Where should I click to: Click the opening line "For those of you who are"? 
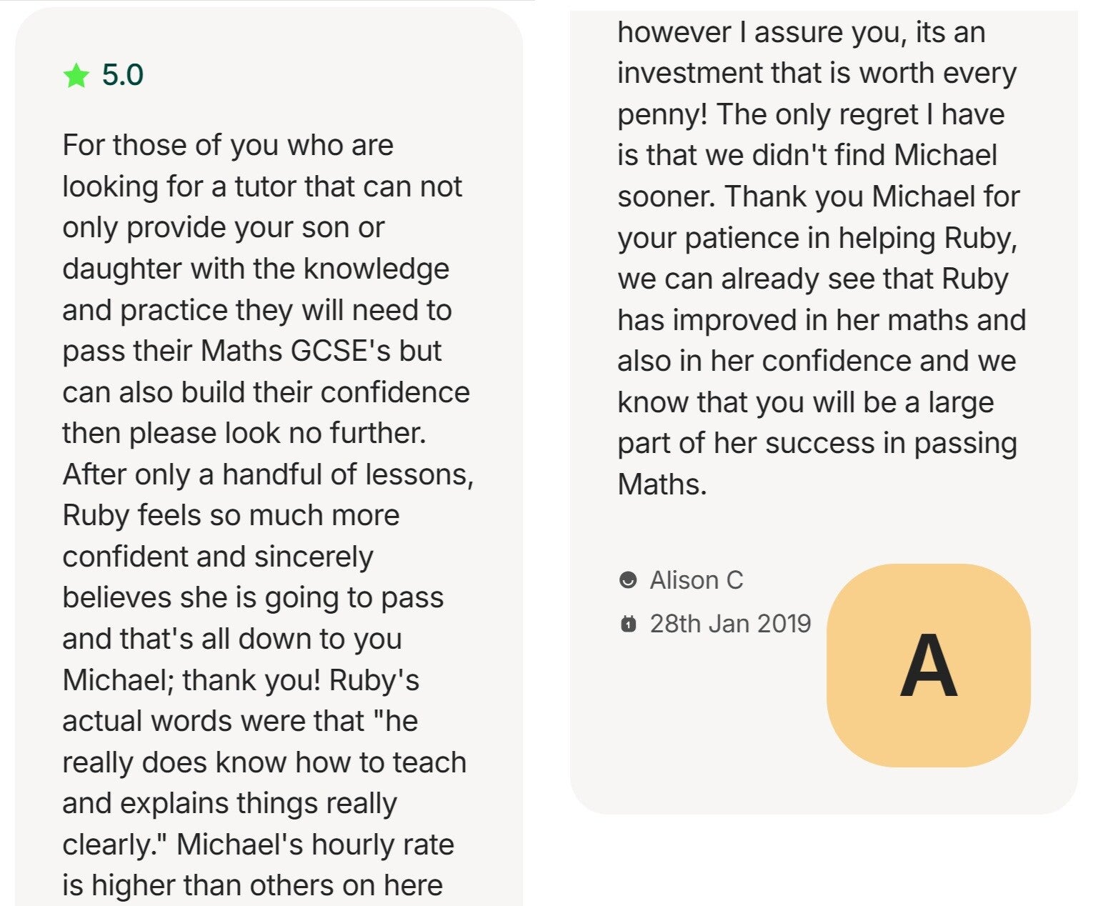click(x=228, y=145)
